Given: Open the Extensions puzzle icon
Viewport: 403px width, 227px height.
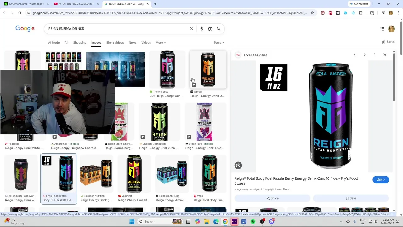Looking at the screenshot, I should [360, 13].
